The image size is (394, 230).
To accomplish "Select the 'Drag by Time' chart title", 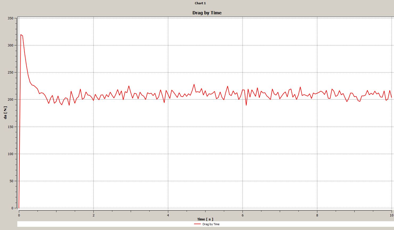I will 207,13.
